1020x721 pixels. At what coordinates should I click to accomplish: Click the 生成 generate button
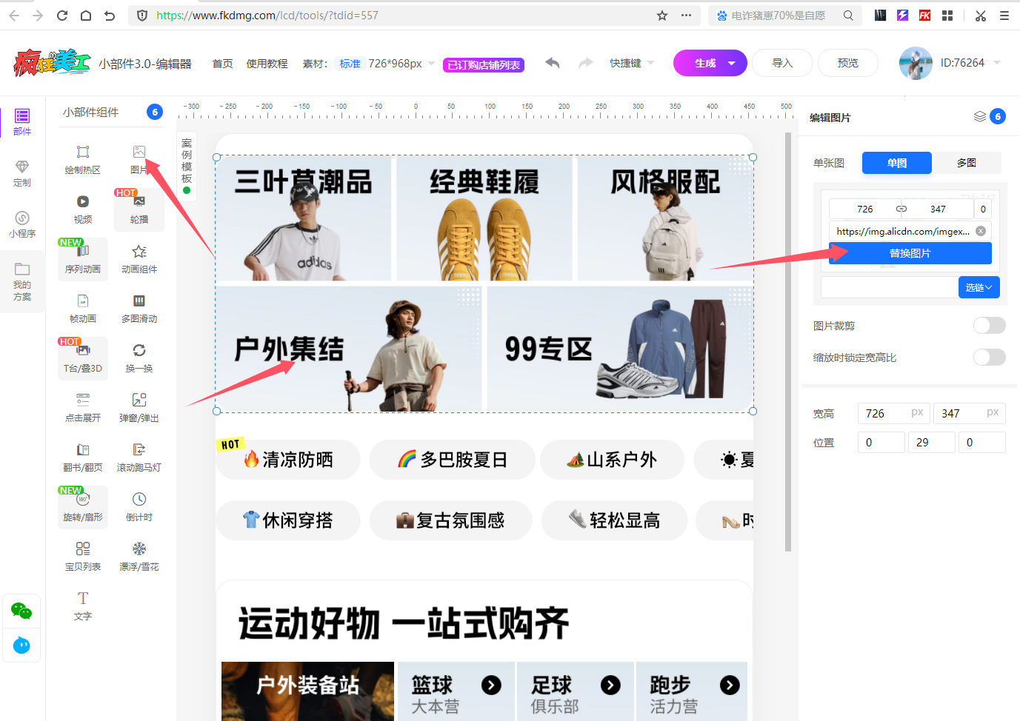pos(704,63)
